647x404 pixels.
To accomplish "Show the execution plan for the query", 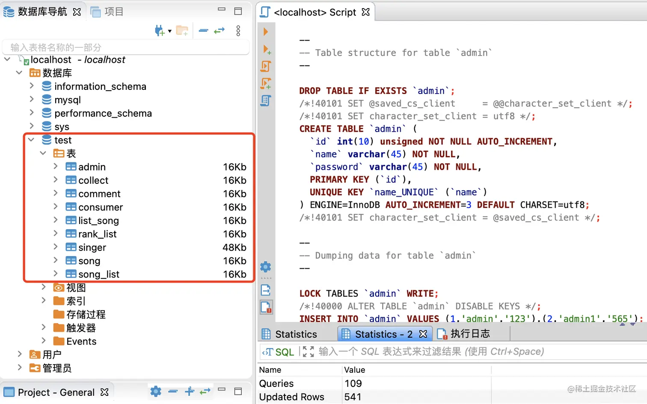I will (x=266, y=101).
